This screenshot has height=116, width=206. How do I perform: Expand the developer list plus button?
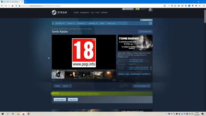coord(151,67)
